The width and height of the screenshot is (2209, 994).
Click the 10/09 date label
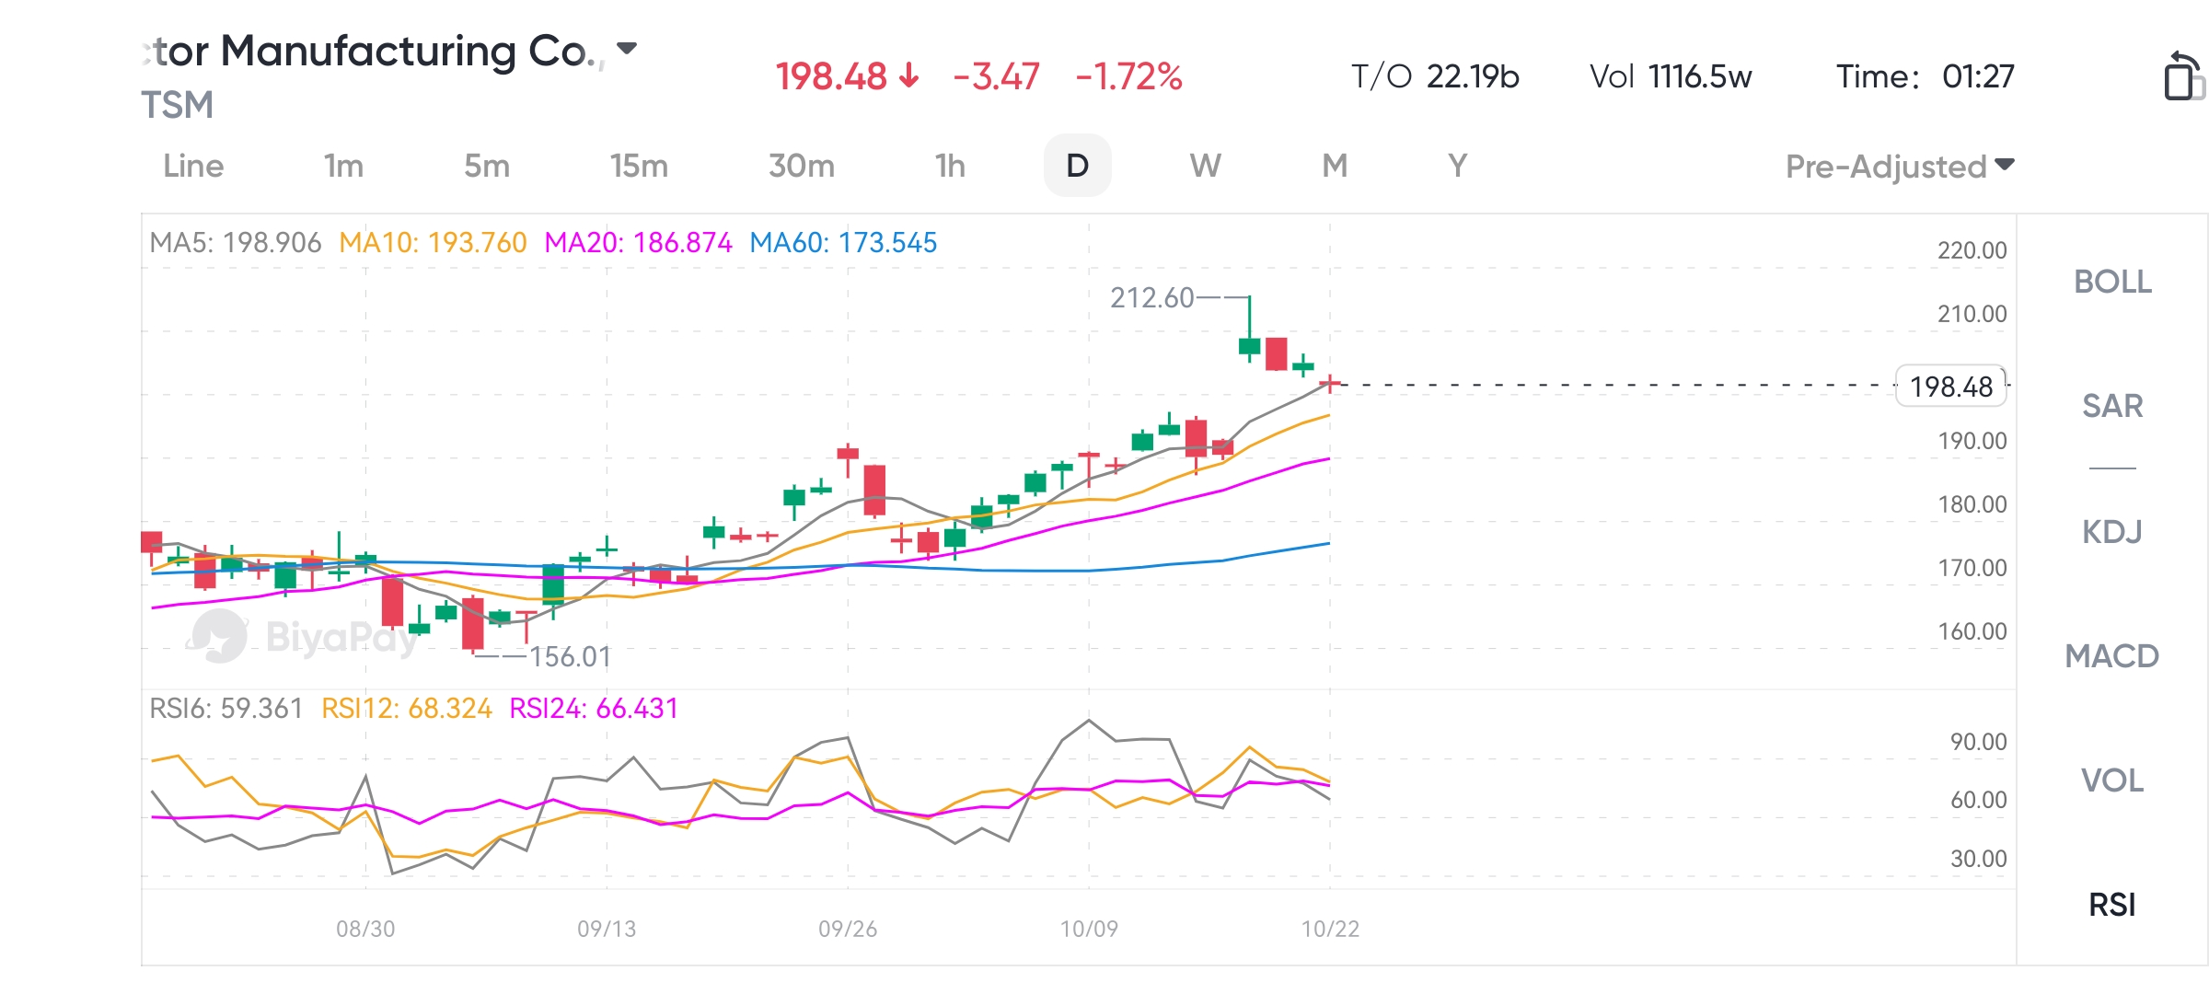[1089, 929]
